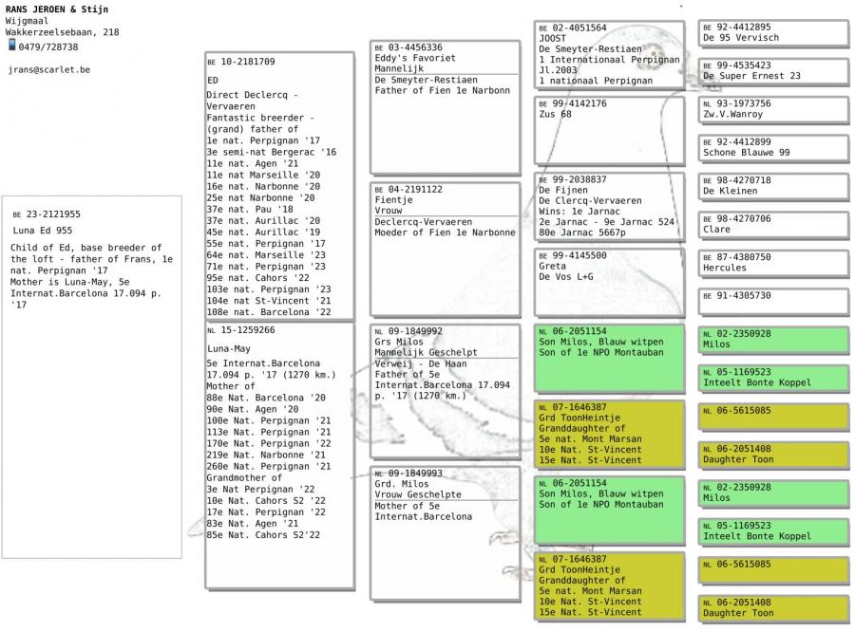Click the De 95 Vervisch box
Screen dimensions: 855x632
(773, 33)
